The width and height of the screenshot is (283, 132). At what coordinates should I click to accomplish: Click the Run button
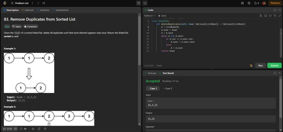point(260,65)
